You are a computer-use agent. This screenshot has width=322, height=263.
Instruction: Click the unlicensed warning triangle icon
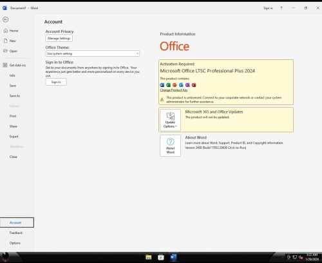click(x=162, y=99)
